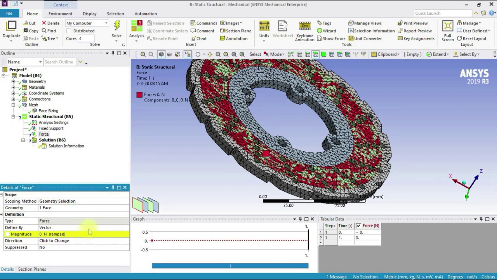Viewport: 497px width, 280px height.
Task: Collapse the Static Structural (B5) node
Action: pos(13,117)
